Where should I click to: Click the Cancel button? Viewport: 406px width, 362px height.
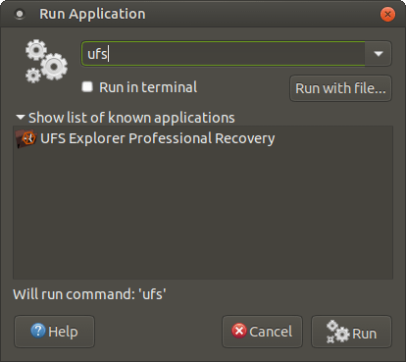[x=262, y=332]
